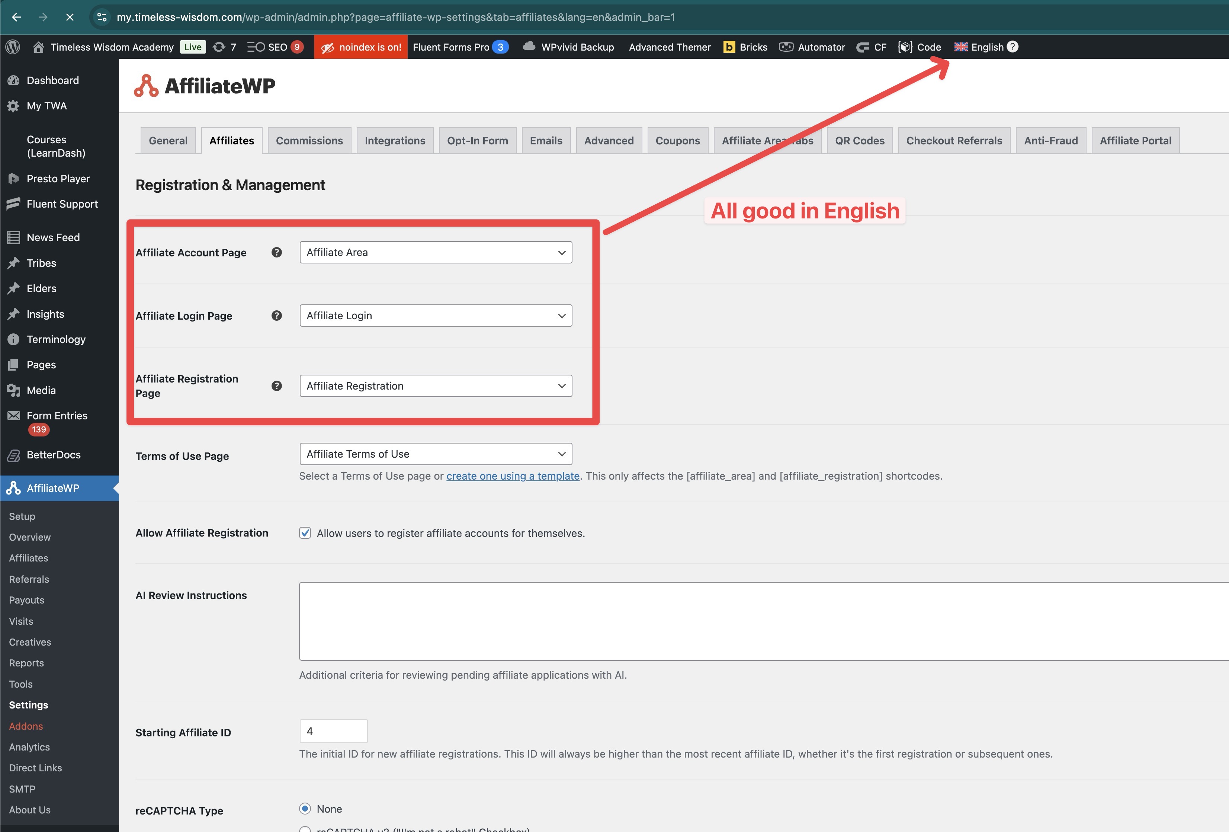Switch to the Anti-Fraud tab
This screenshot has width=1229, height=832.
(1051, 141)
